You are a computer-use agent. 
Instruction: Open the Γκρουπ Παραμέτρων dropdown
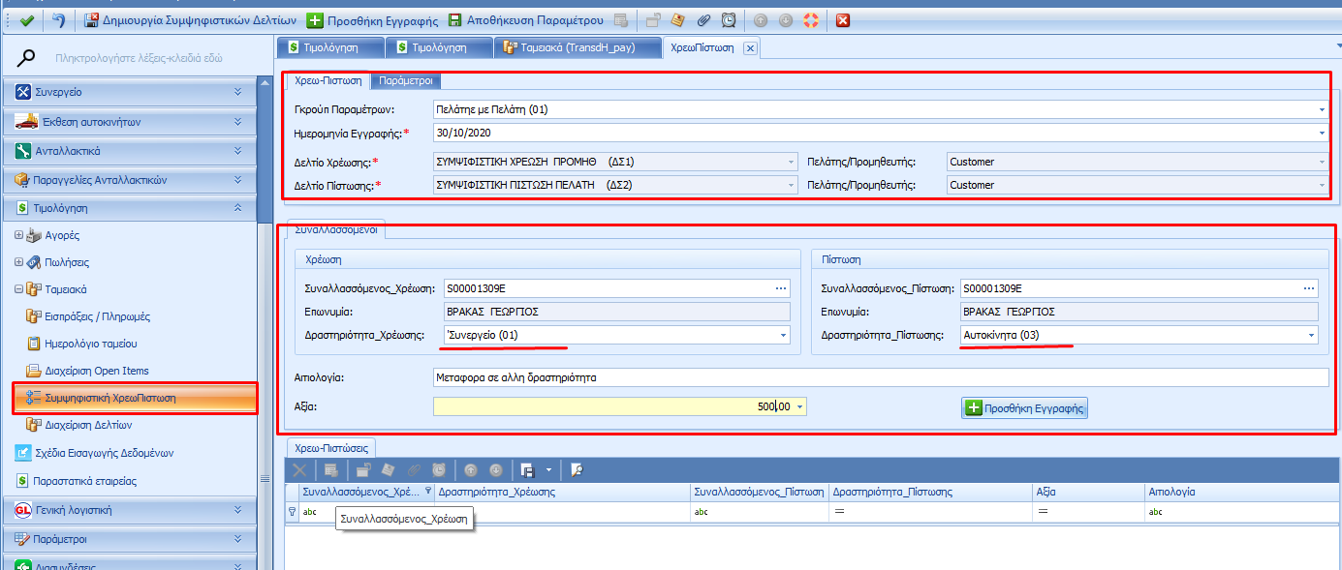coord(1322,109)
